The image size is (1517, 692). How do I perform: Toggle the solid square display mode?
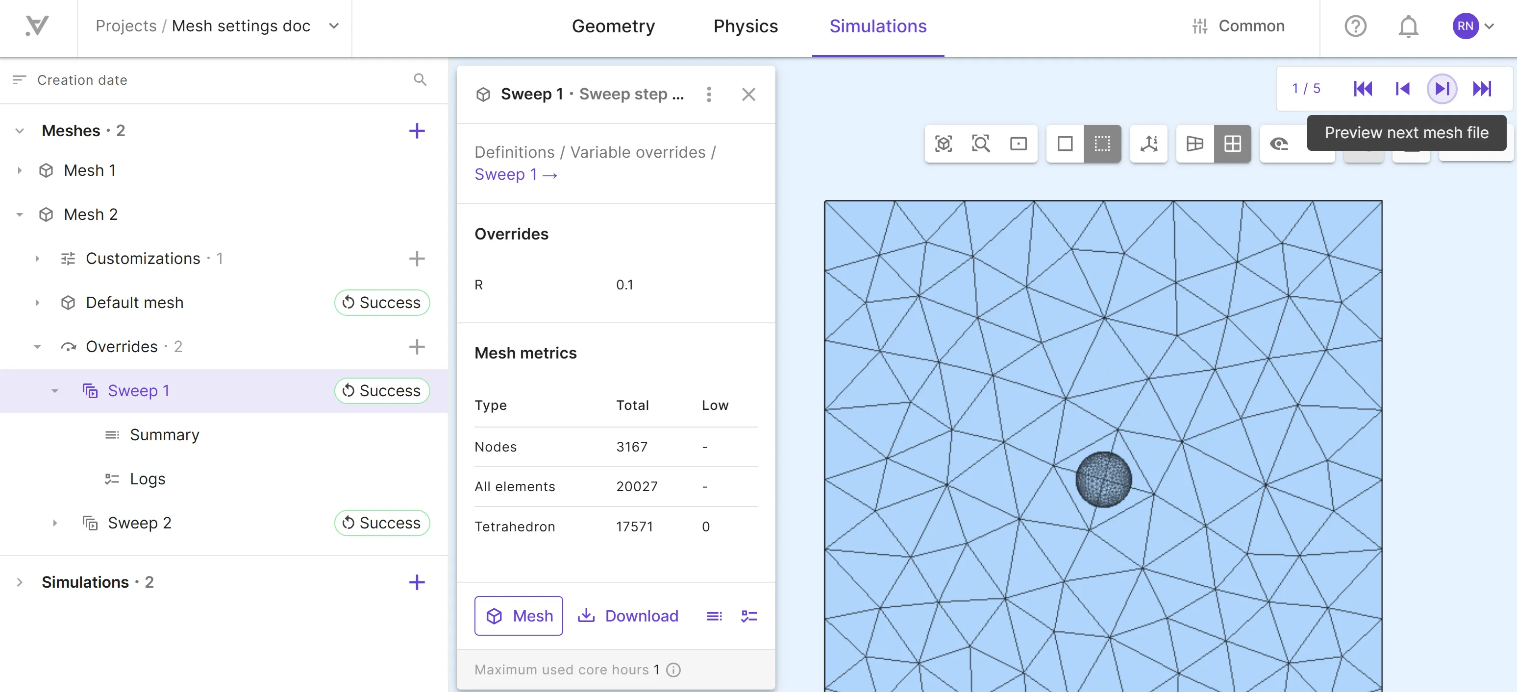click(x=1064, y=143)
